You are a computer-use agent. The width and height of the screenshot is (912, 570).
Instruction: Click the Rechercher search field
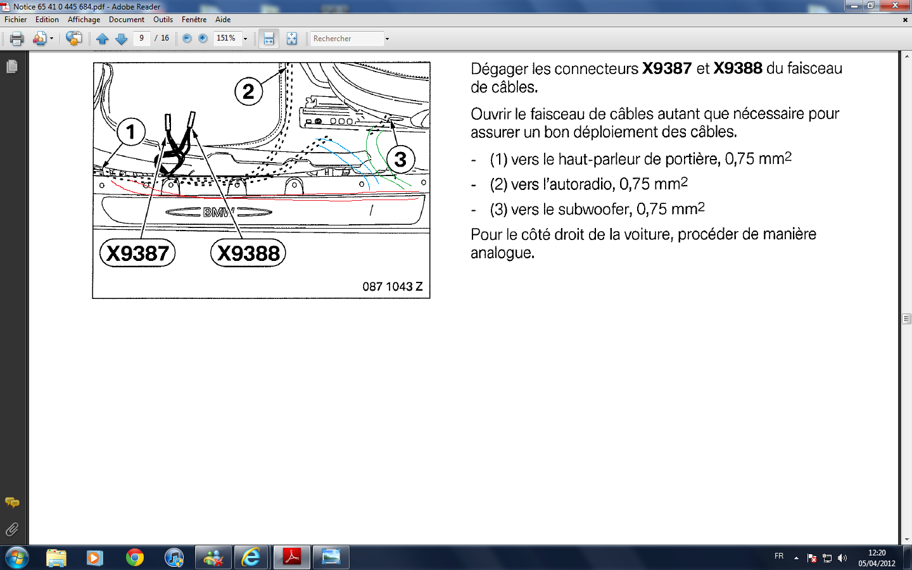point(347,39)
